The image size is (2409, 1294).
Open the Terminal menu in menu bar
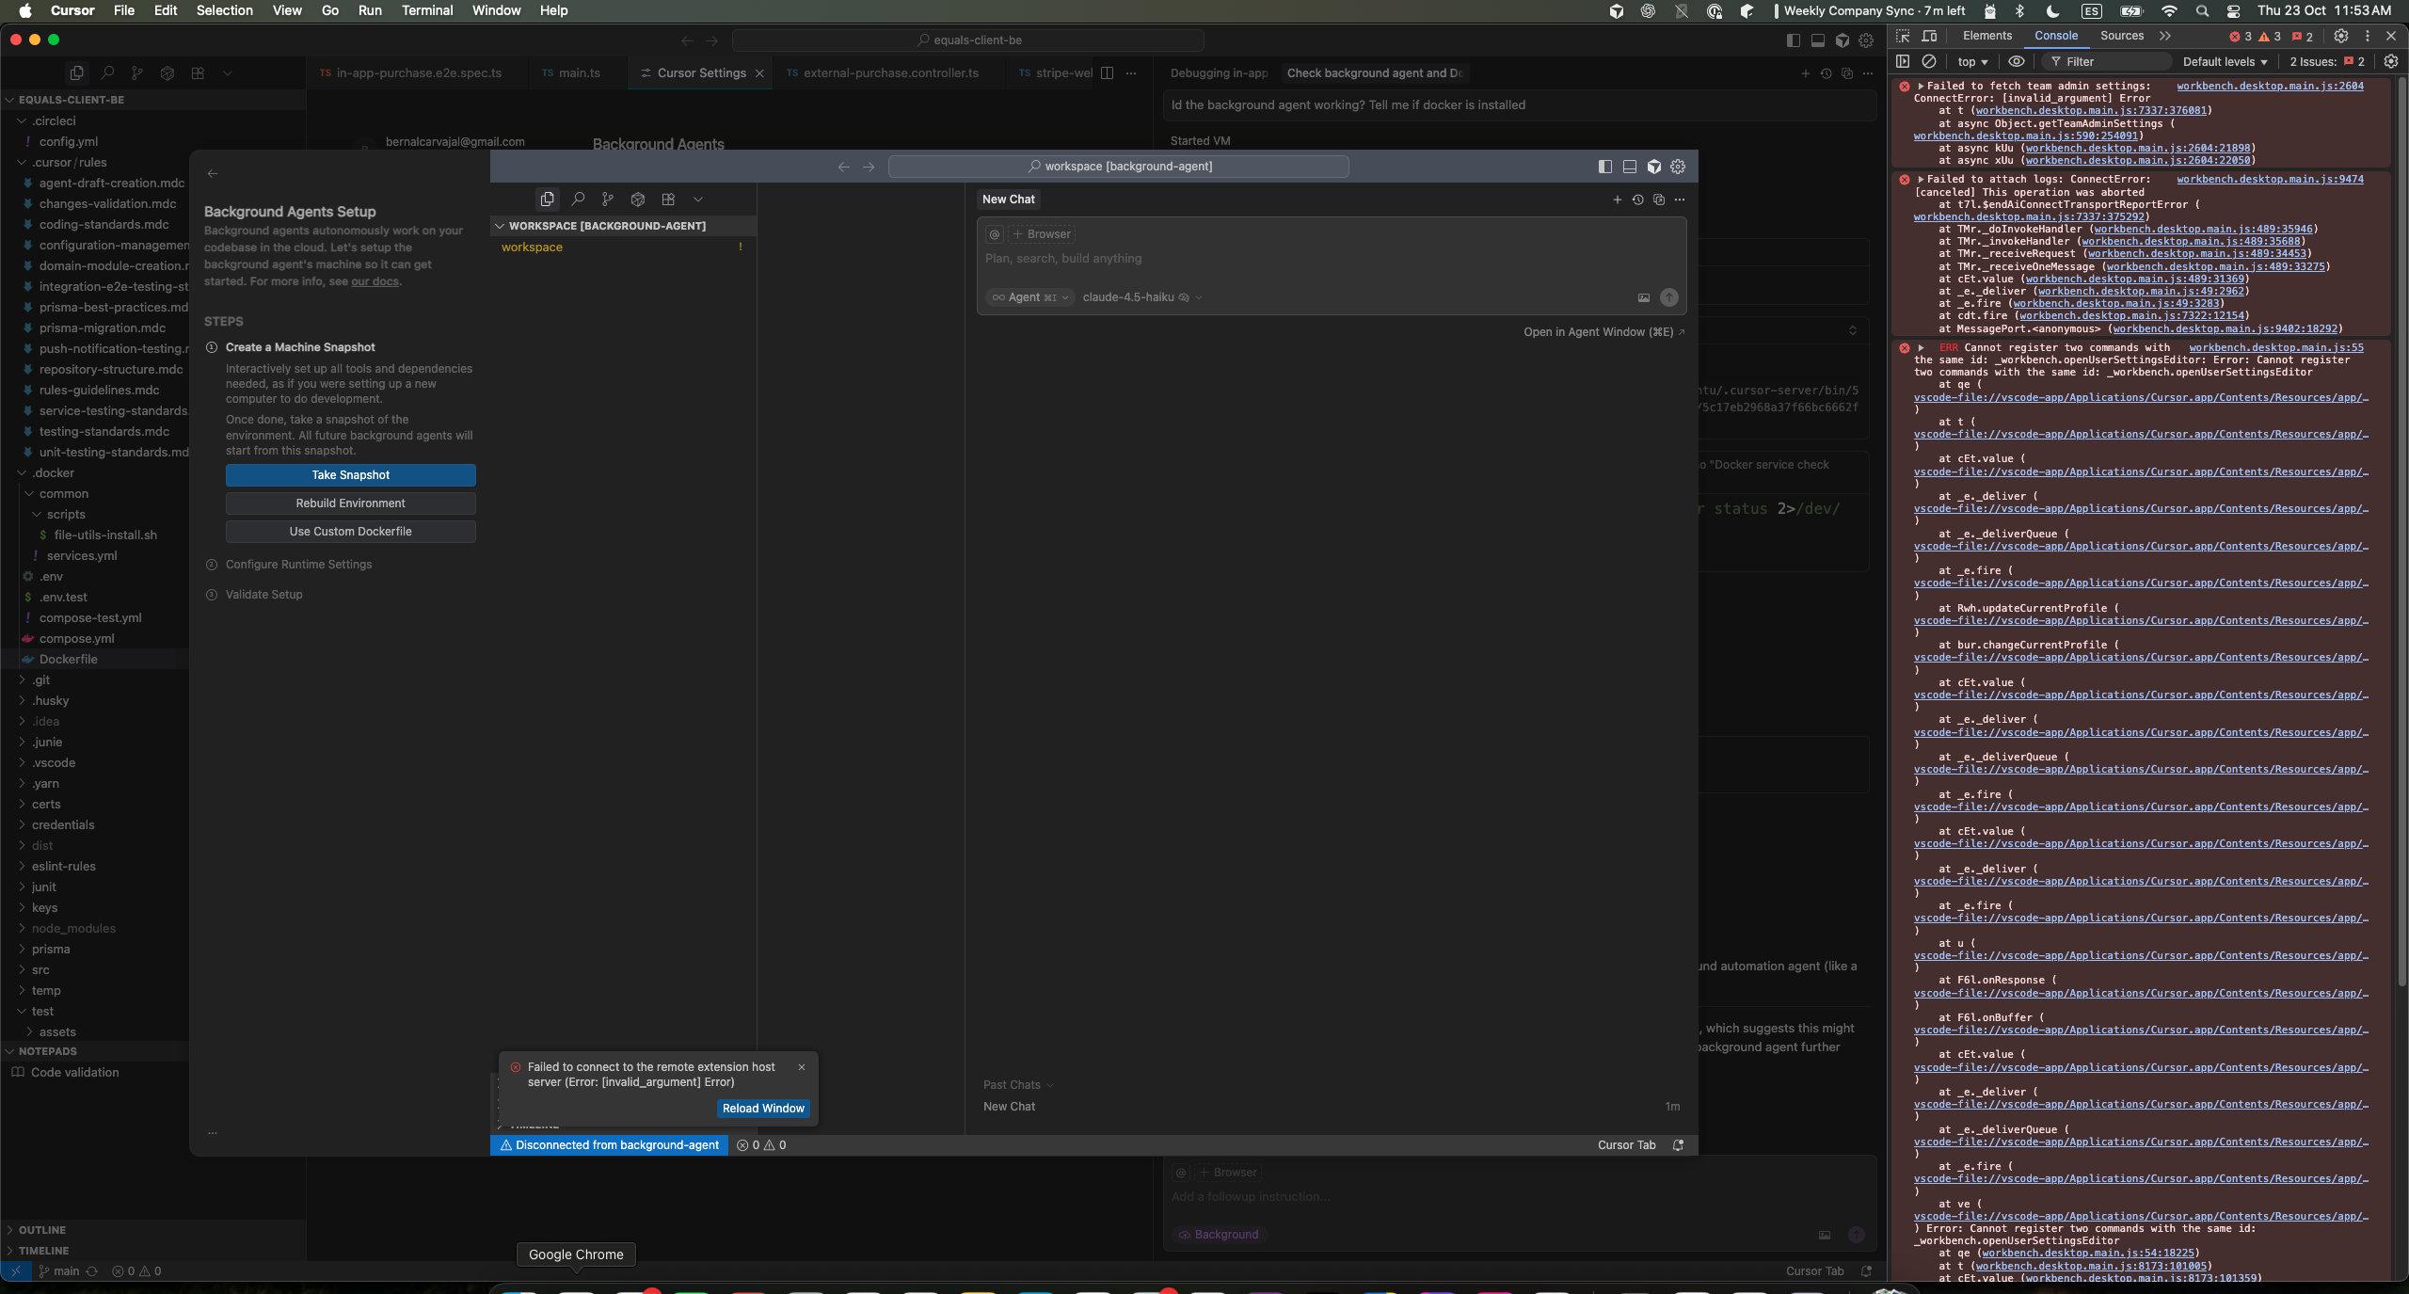pyautogui.click(x=426, y=10)
